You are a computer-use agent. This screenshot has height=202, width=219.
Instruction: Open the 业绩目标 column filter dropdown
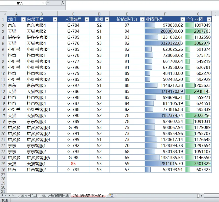[183, 20]
